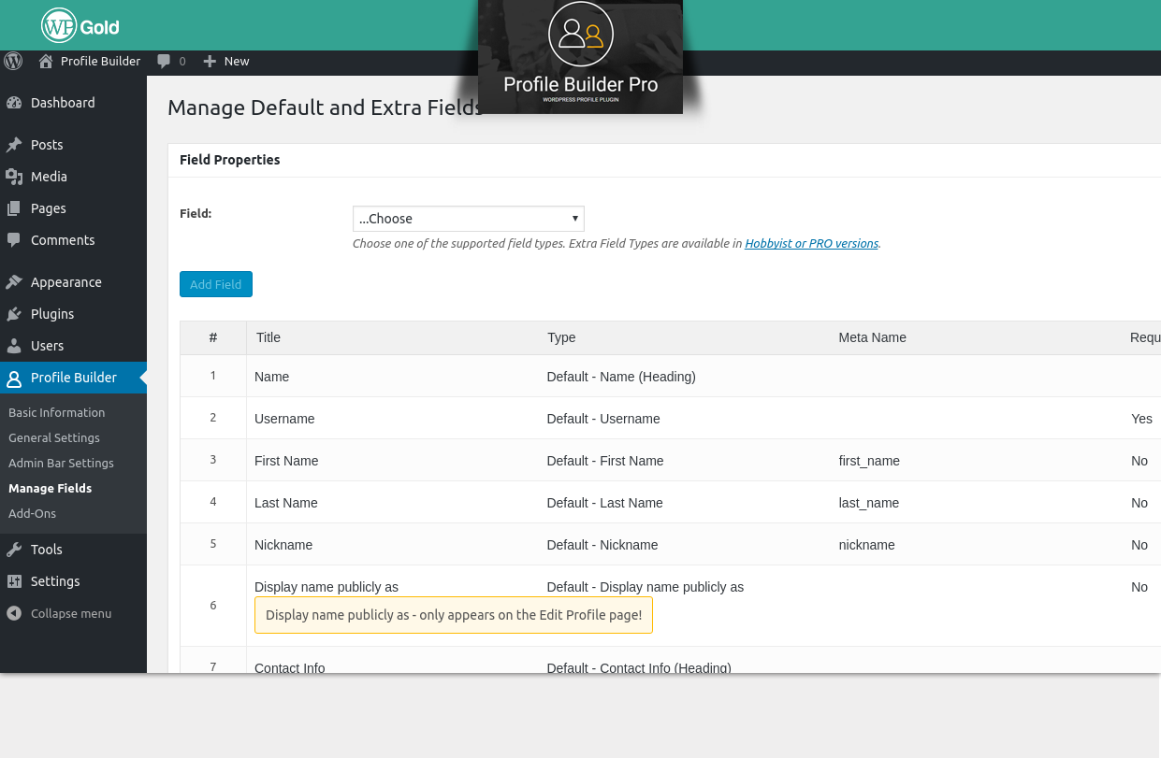Viewport: 1161px width, 758px height.
Task: Click the Media icon in sidebar
Action: (14, 177)
